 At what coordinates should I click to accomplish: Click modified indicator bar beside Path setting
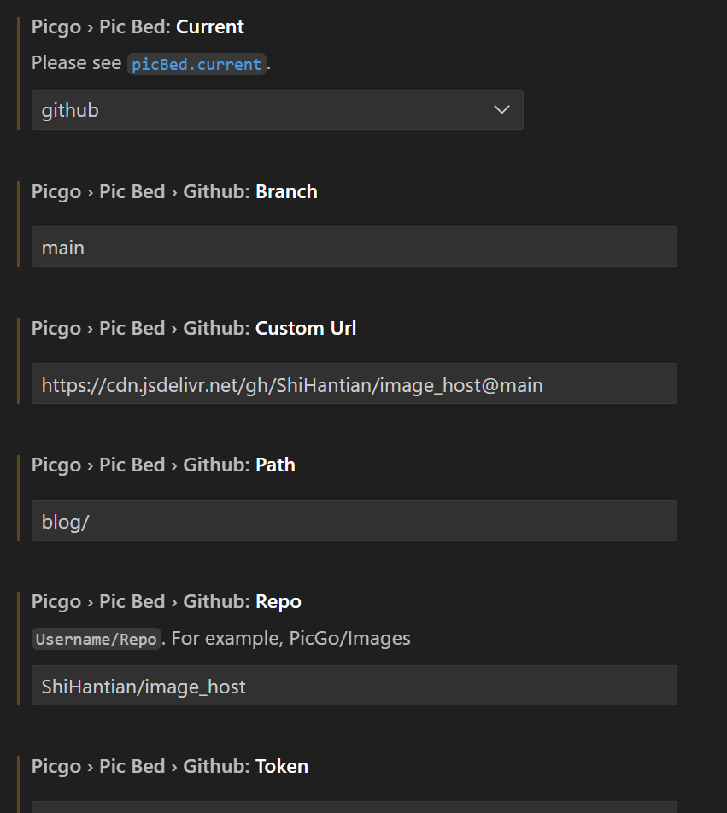pos(18,497)
